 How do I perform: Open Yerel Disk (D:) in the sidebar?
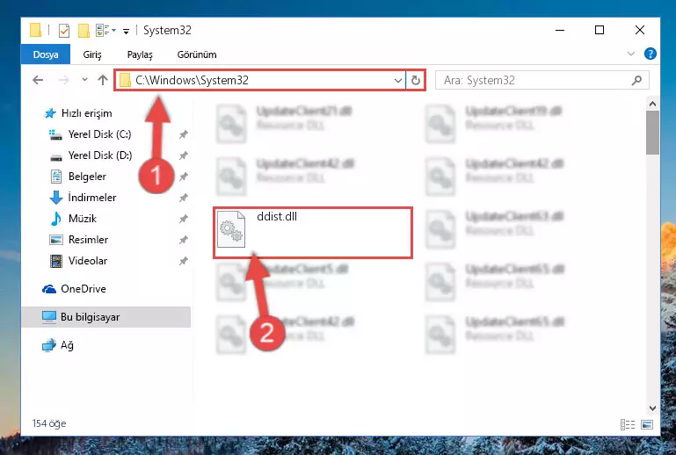click(x=91, y=155)
